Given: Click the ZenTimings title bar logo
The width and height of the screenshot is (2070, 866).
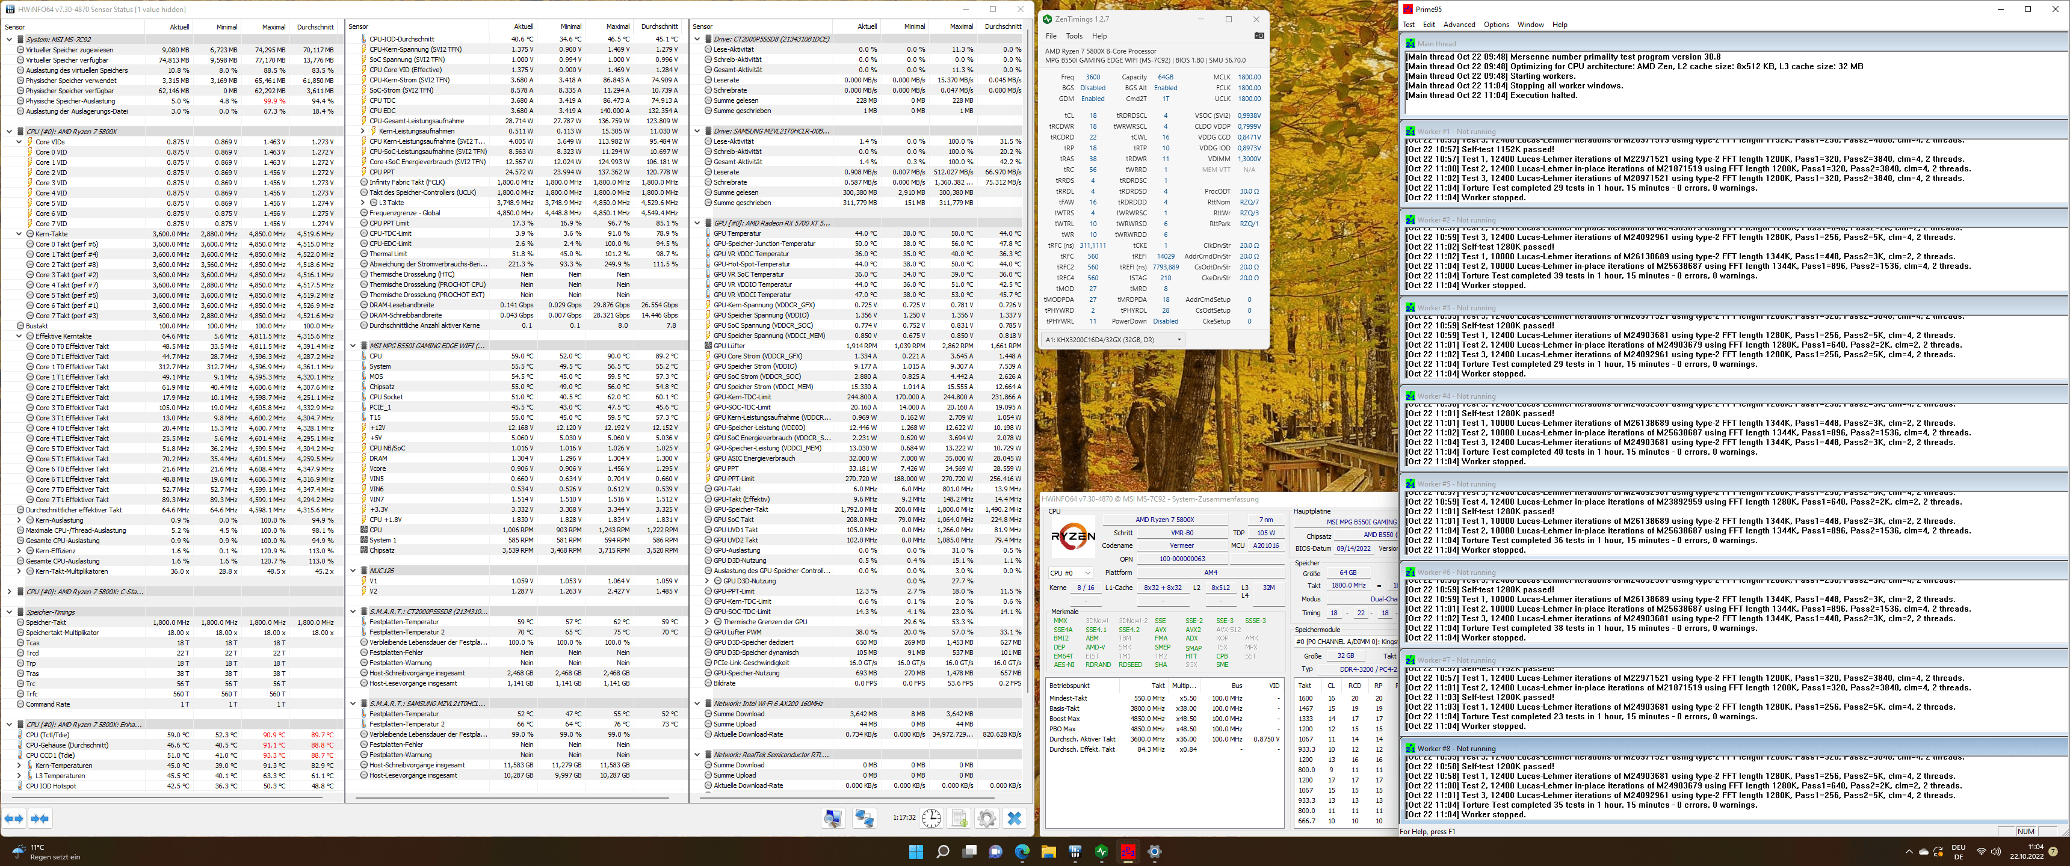Looking at the screenshot, I should pyautogui.click(x=1047, y=19).
